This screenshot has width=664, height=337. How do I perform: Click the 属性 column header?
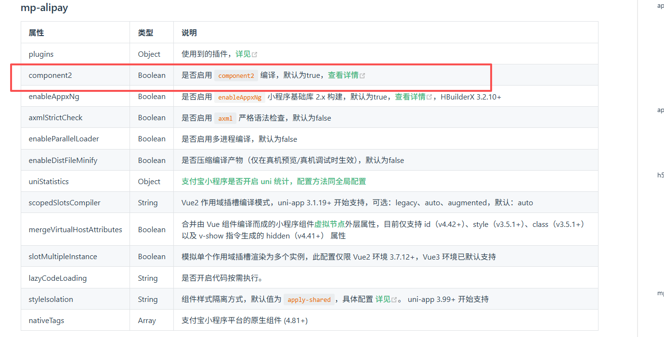pos(36,33)
